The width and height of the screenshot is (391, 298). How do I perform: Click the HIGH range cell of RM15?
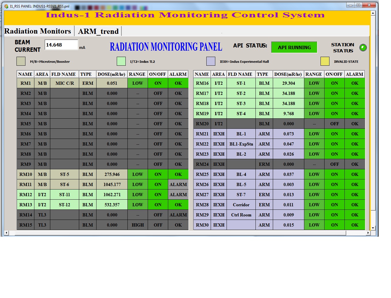point(138,225)
